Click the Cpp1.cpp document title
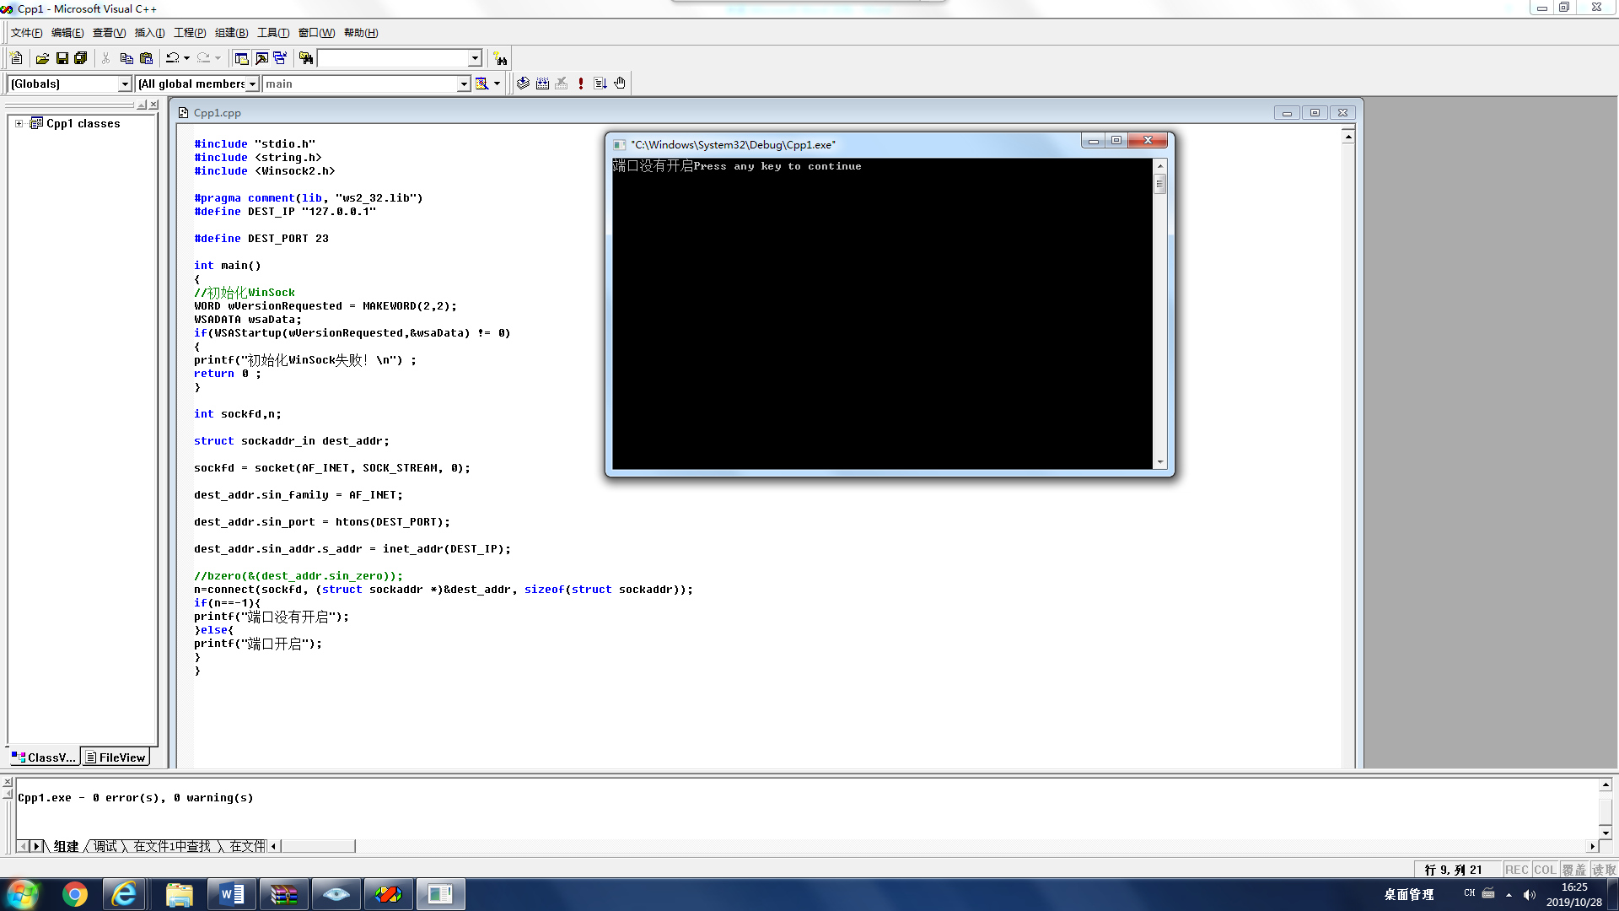The image size is (1619, 911). coord(218,113)
